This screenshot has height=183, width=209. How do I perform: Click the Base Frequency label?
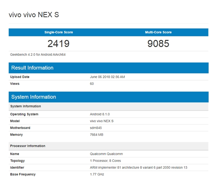point(23,174)
